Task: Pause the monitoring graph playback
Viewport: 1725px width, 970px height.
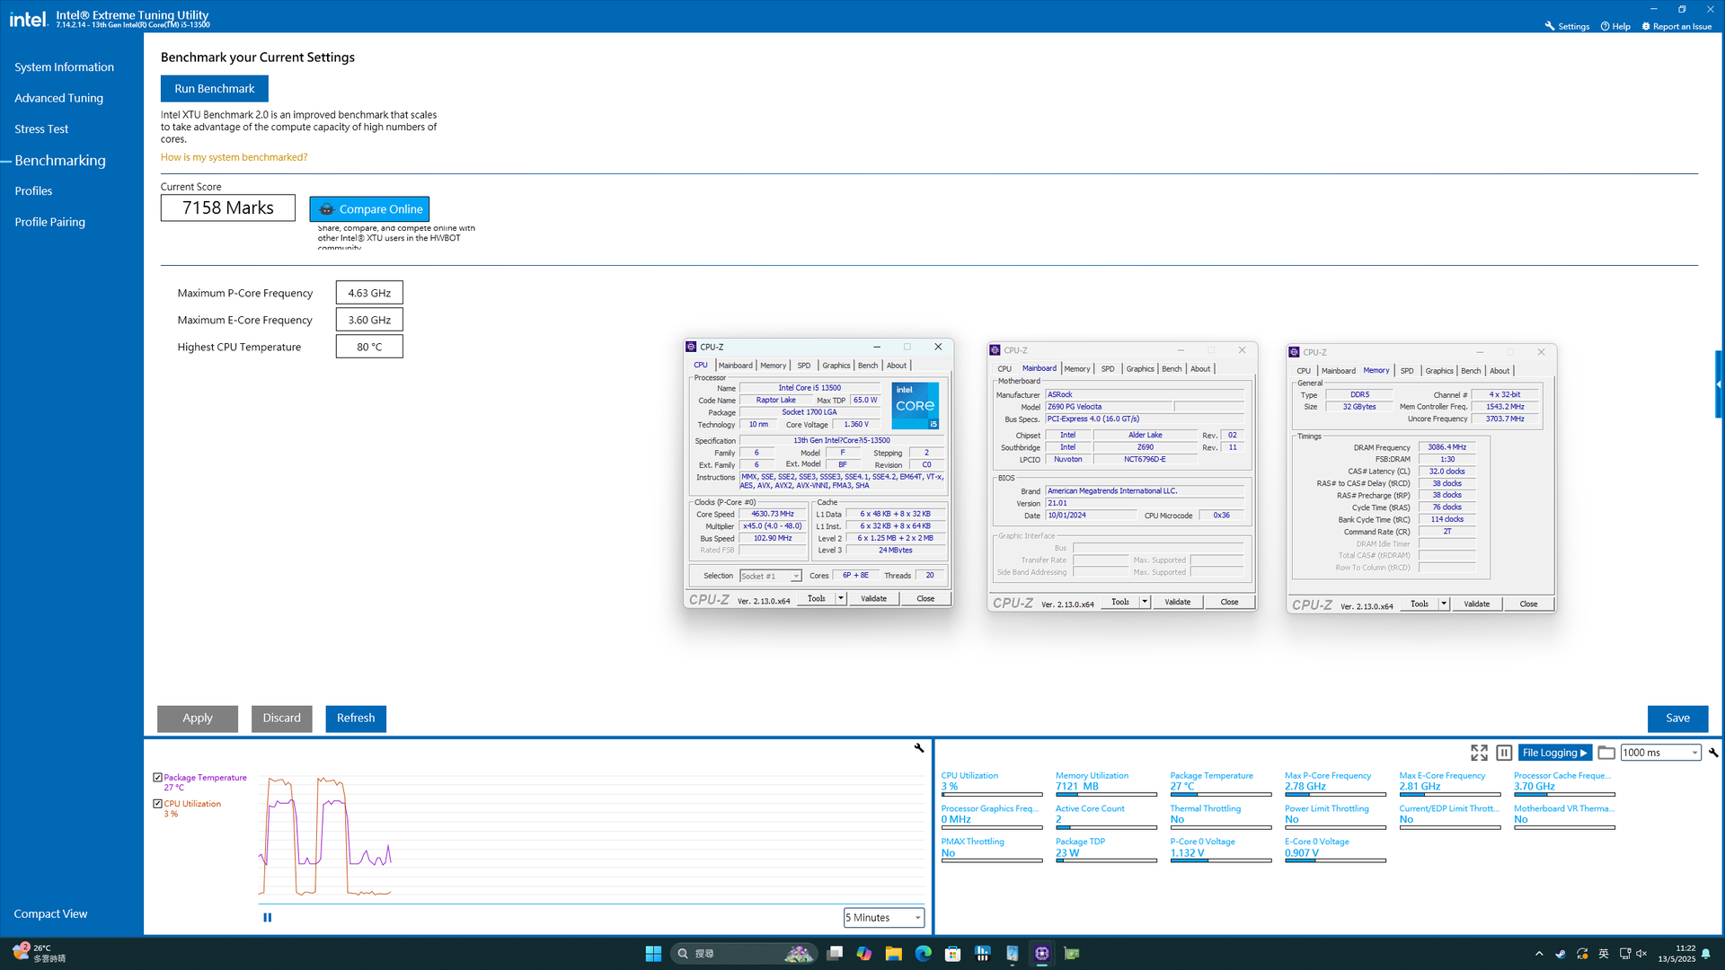Action: [267, 917]
